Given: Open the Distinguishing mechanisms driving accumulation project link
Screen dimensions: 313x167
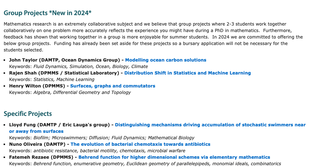Looking at the screenshot, I should coord(157,128).
